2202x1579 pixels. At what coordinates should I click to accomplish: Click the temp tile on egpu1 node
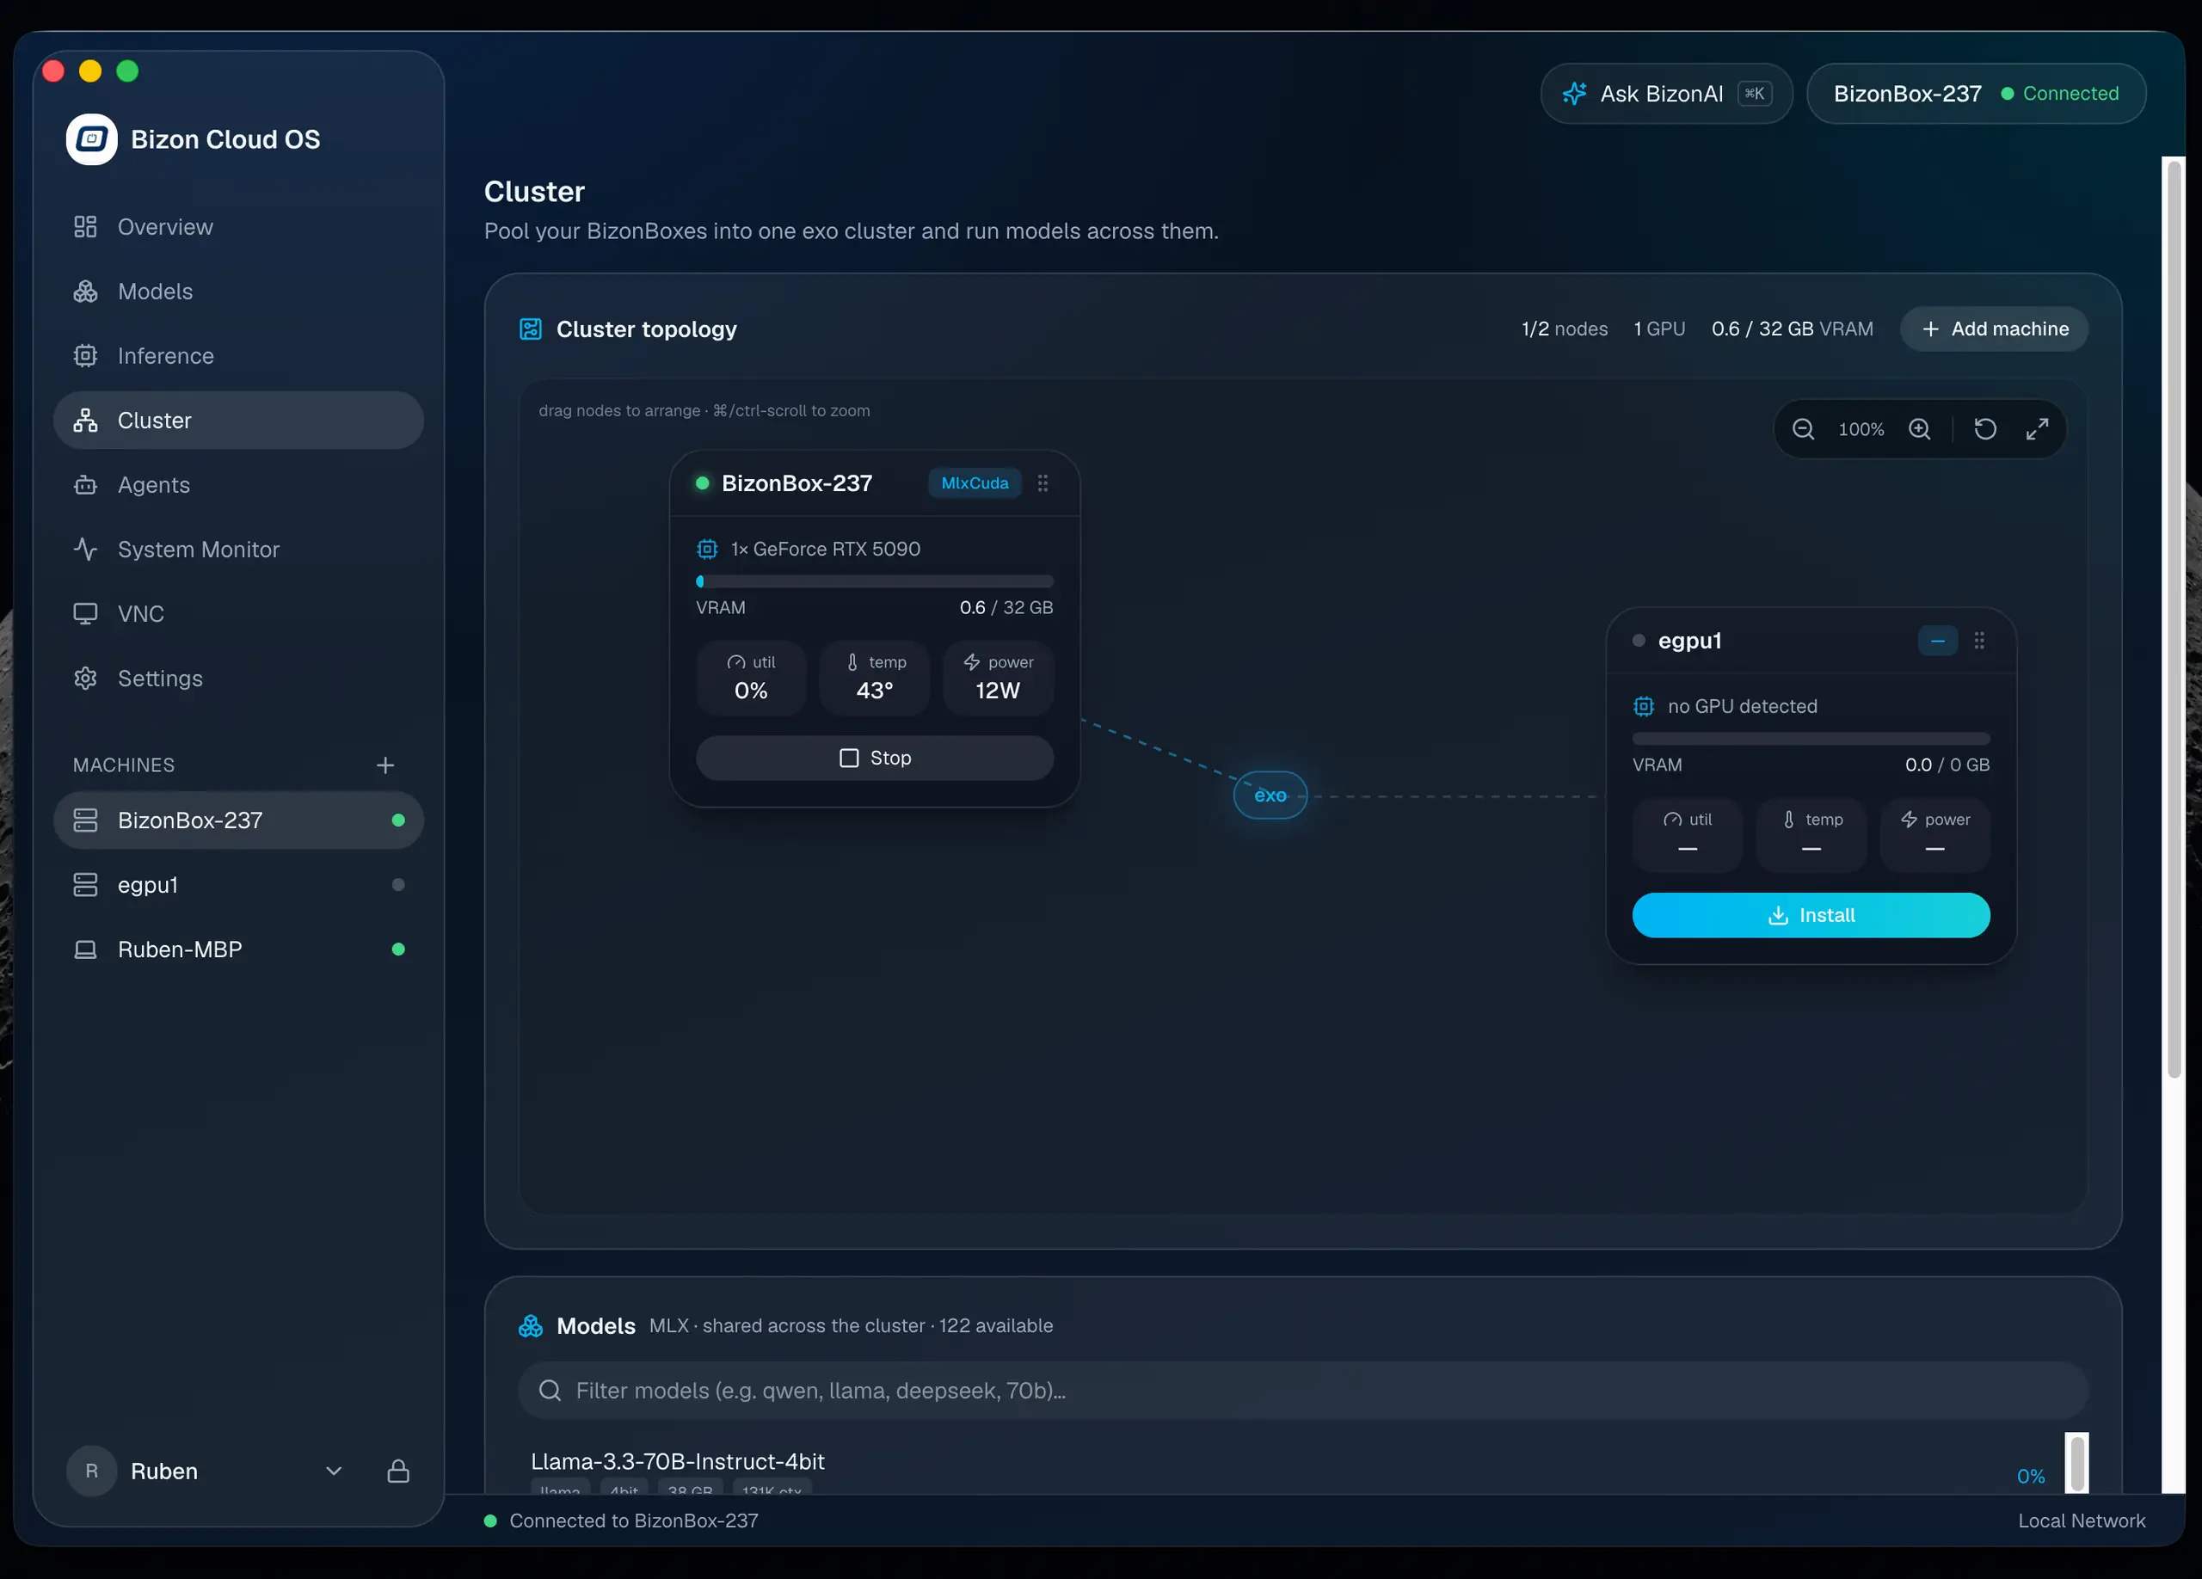click(x=1811, y=836)
